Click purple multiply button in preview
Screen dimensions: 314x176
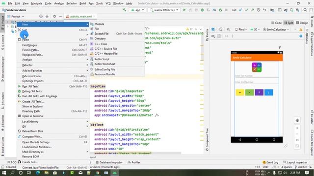coord(259,92)
